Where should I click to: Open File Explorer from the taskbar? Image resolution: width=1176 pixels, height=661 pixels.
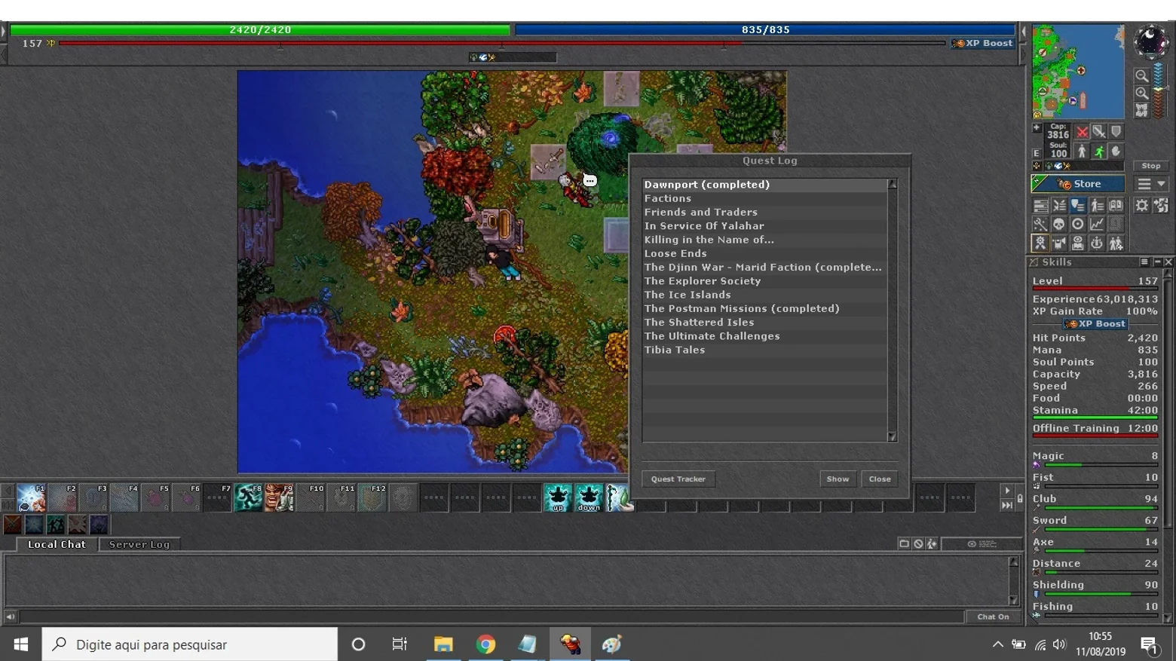coord(443,644)
